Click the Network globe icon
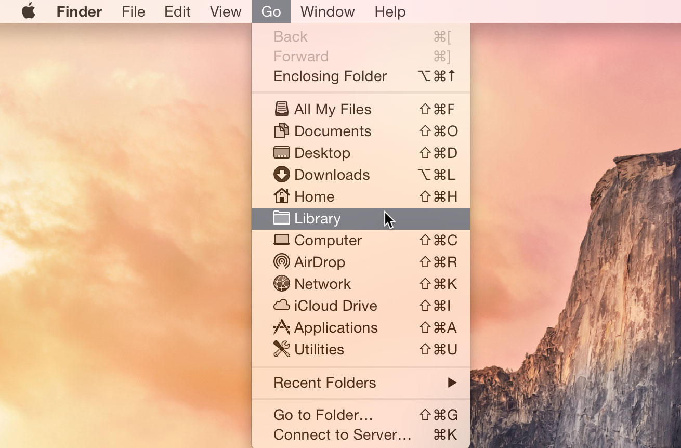The image size is (681, 448). tap(281, 284)
